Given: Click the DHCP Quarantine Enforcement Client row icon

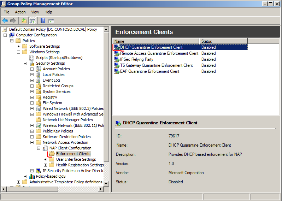Looking at the screenshot, I should [x=117, y=47].
